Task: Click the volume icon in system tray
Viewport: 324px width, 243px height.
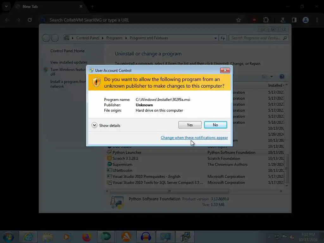Action: 292,237
